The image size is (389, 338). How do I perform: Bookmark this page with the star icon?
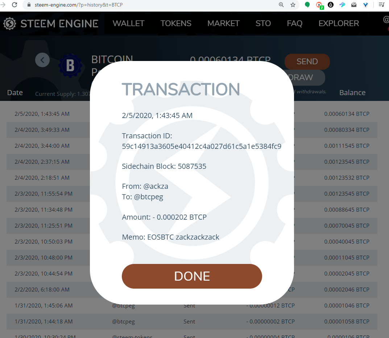293,5
